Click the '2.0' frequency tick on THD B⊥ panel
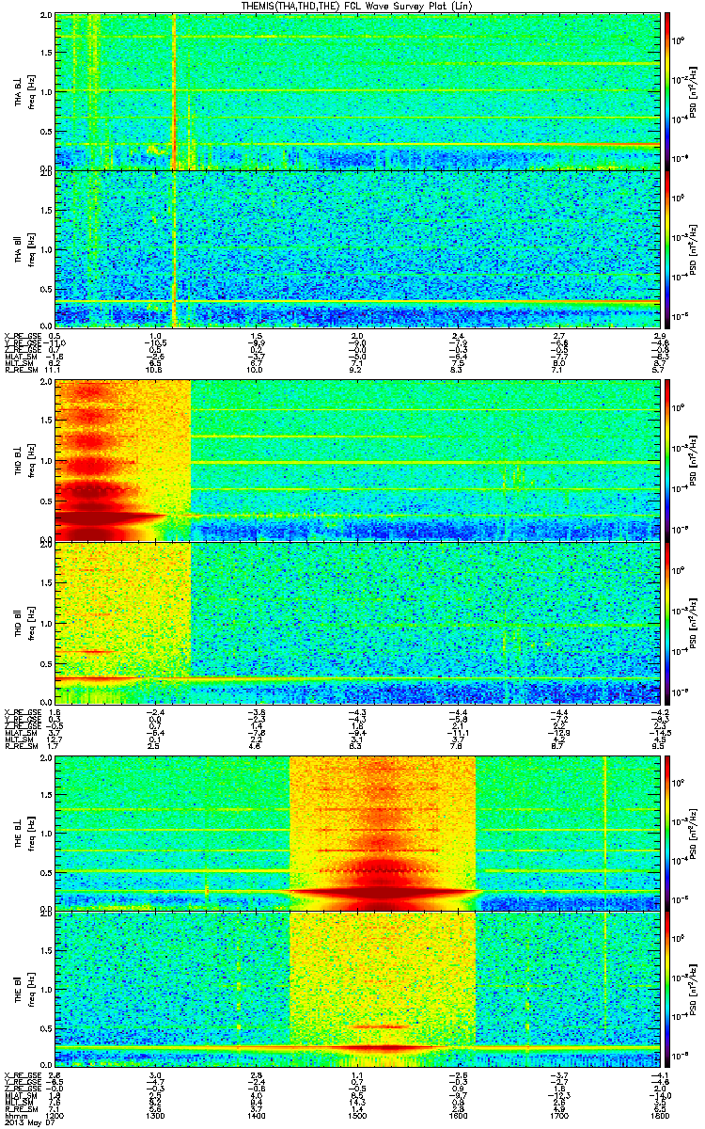This screenshot has height=1129, width=705. [47, 382]
